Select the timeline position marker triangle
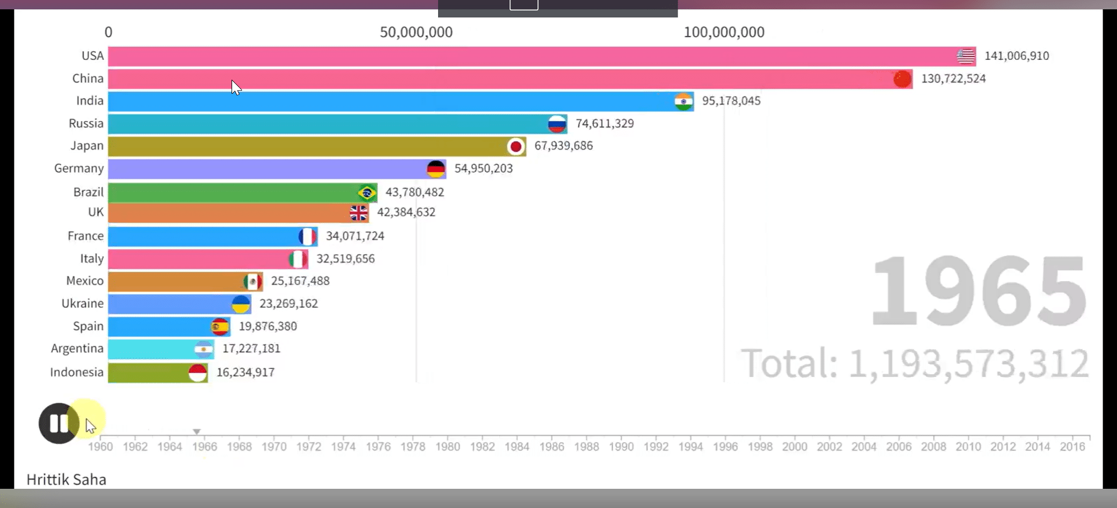 (197, 432)
